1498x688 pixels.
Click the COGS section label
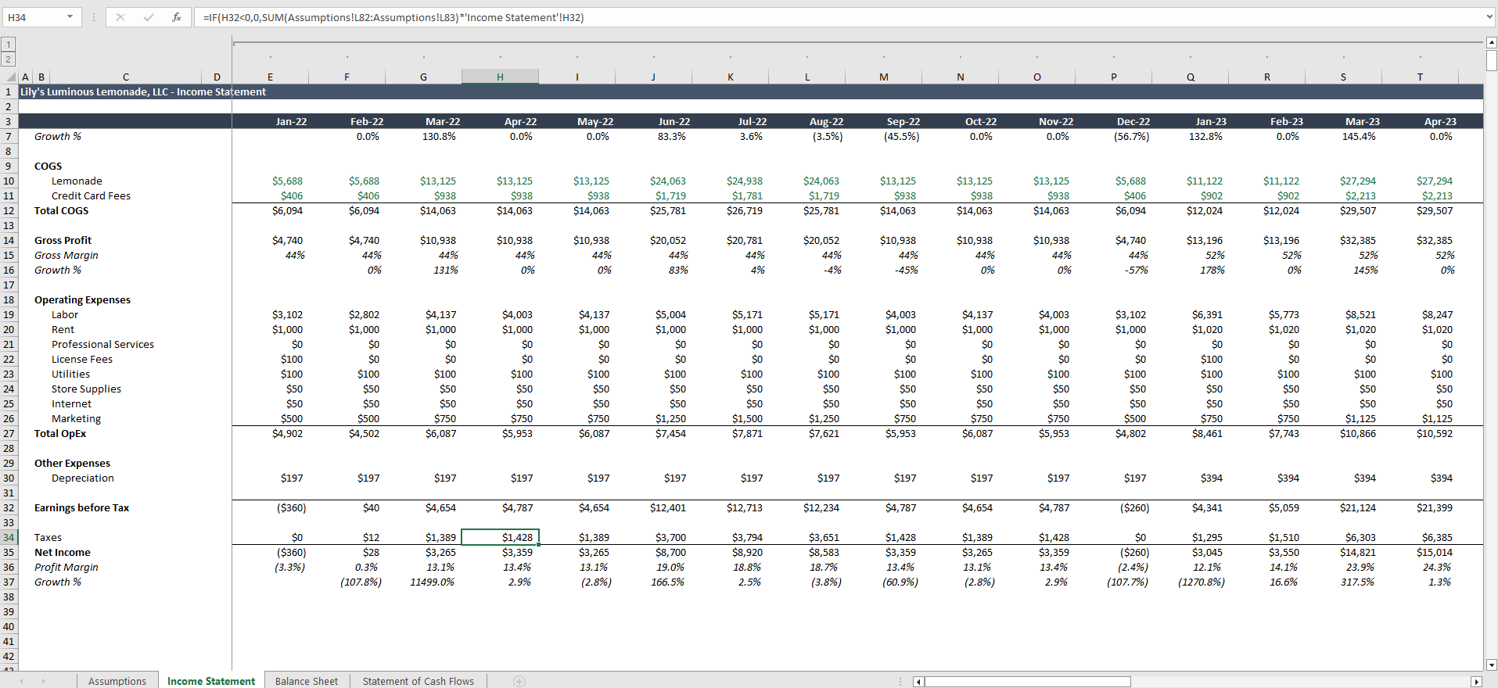click(48, 166)
